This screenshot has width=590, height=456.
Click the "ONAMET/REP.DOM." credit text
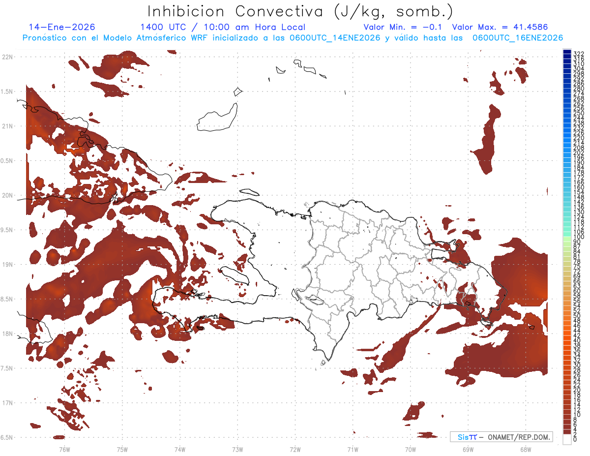click(x=519, y=437)
